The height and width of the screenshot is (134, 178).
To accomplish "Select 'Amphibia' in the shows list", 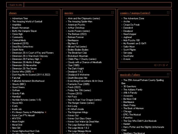I will point(16,25).
